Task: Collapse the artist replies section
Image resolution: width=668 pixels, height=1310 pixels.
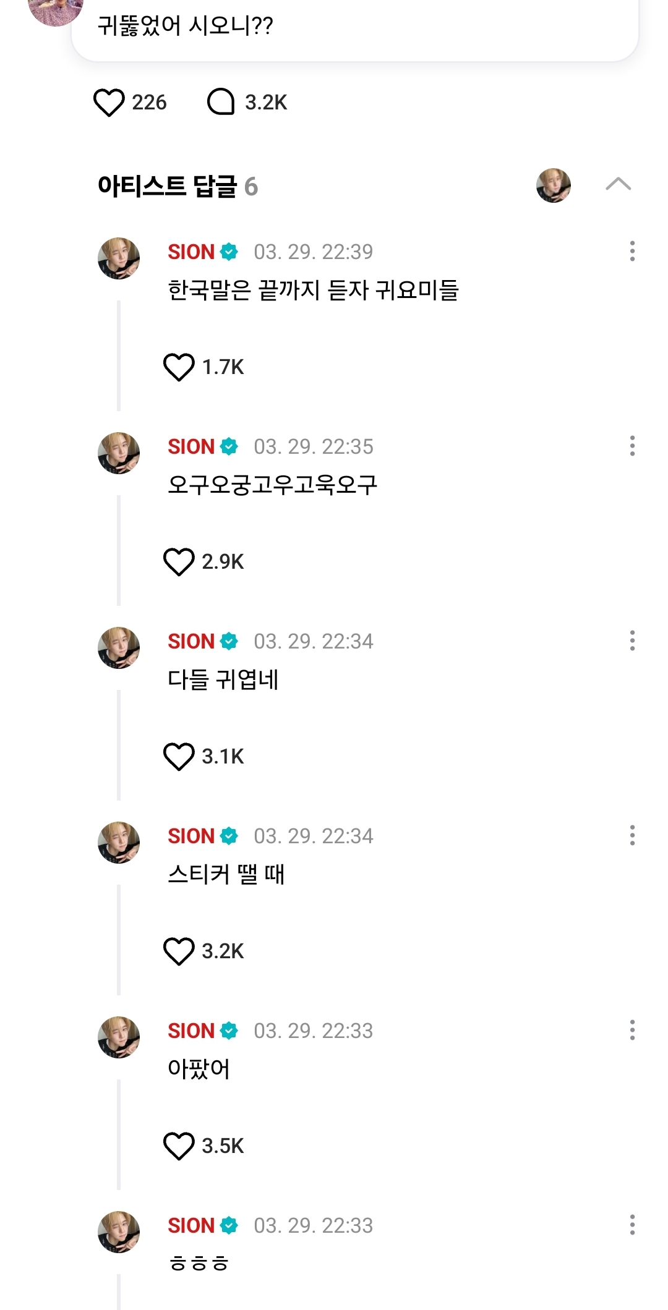Action: coord(618,184)
